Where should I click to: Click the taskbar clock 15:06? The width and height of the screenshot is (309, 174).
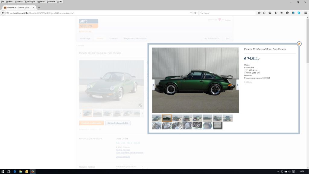[302, 172]
